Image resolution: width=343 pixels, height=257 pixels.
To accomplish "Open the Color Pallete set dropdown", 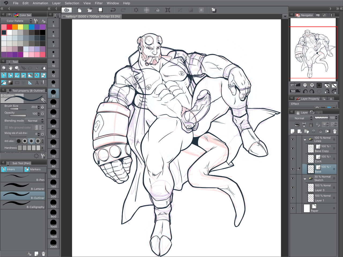I will [x=17, y=21].
